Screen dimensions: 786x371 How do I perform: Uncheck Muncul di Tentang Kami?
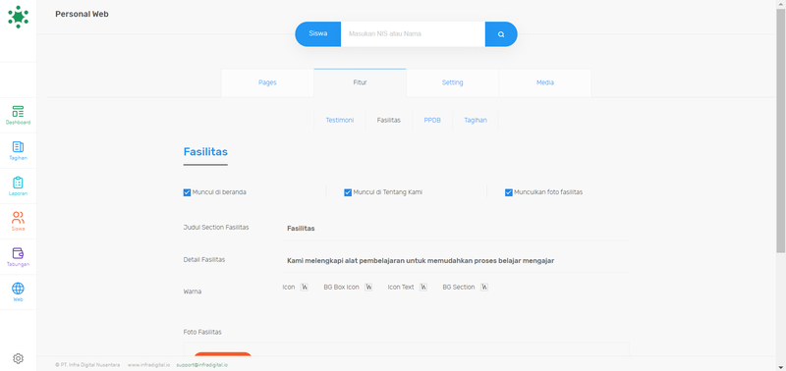tap(348, 192)
